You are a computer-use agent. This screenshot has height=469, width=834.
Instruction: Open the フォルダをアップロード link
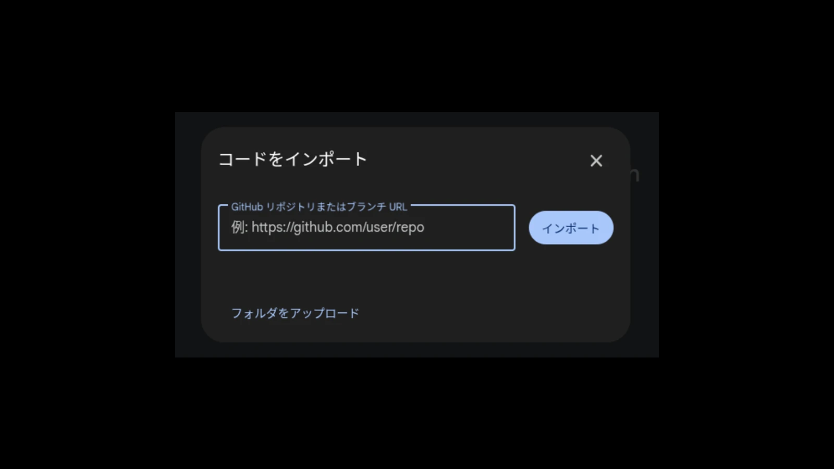click(295, 313)
